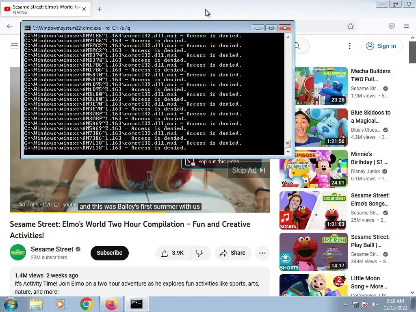Open Elmo's Songs 1:01:03 thumbnail
The width and height of the screenshot is (416, 312).
(314, 210)
